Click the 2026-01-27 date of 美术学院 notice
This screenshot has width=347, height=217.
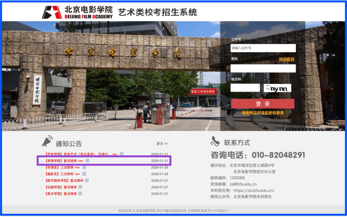160,194
